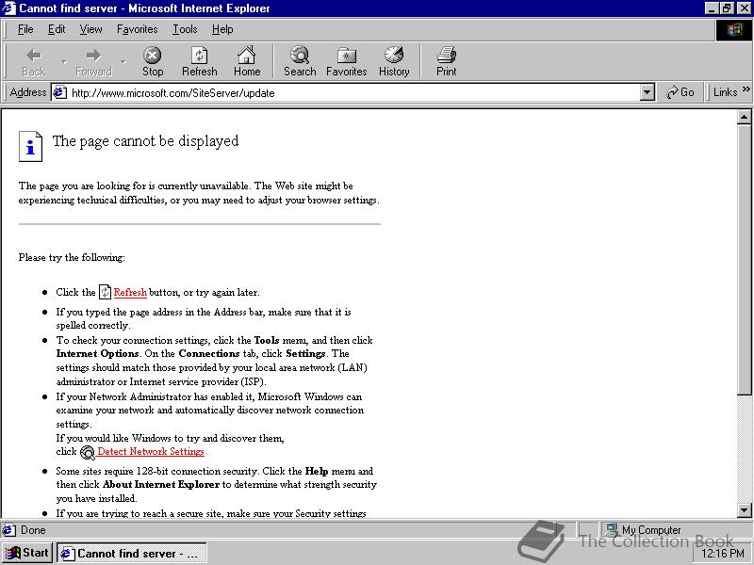The height and width of the screenshot is (565, 754).
Task: Open the Favorites menu
Action: (137, 29)
